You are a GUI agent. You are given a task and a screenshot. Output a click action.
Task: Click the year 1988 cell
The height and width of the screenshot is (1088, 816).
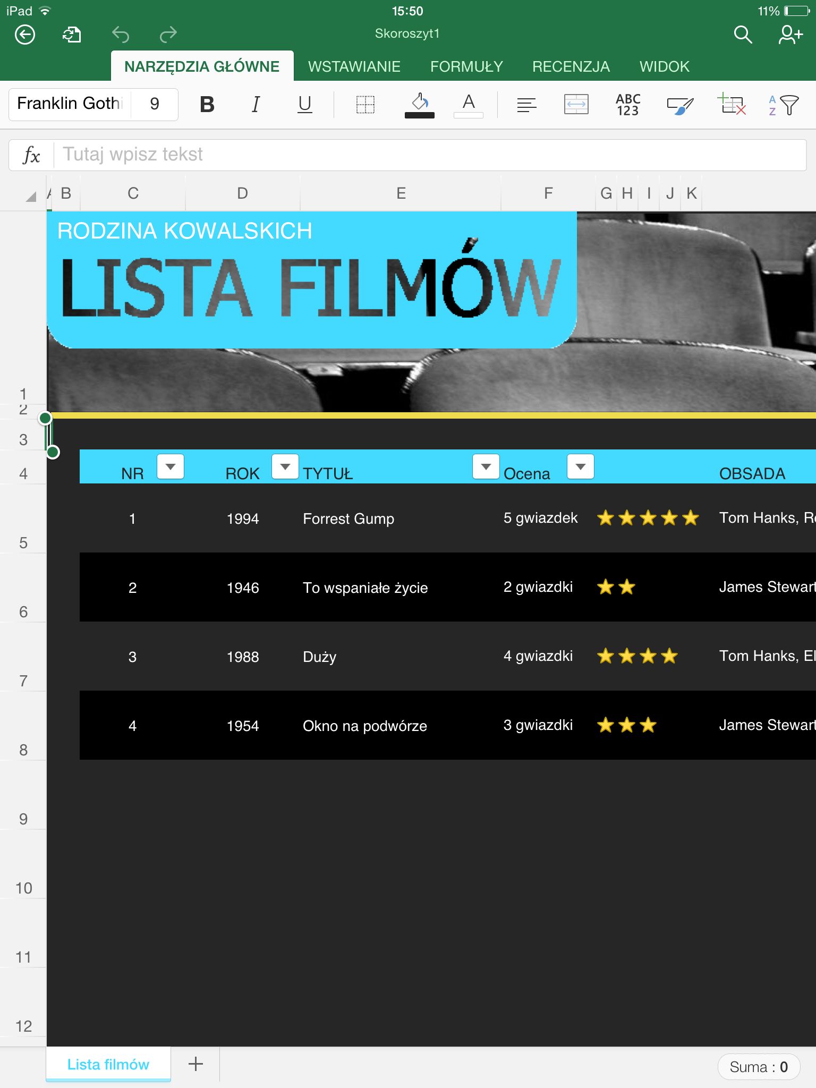[243, 657]
